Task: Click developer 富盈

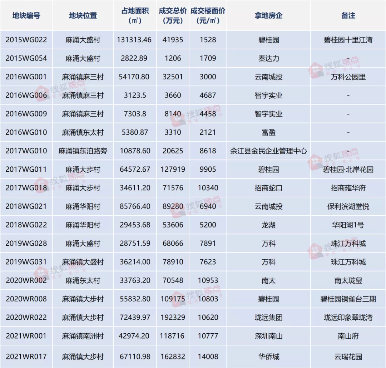Action: coord(268,132)
